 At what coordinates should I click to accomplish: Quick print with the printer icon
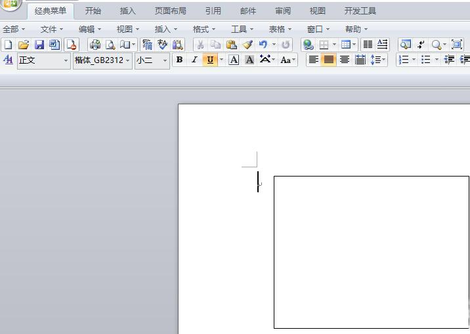[95, 45]
